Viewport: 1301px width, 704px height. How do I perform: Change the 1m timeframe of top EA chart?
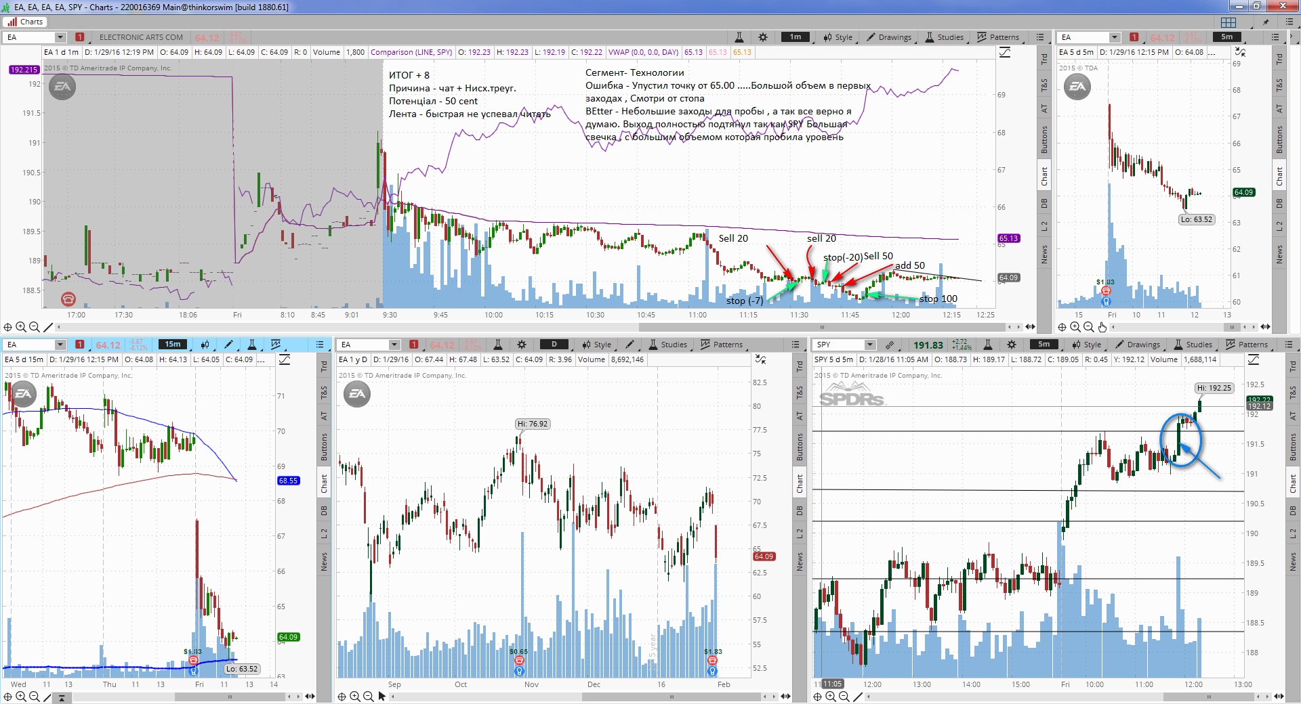796,37
